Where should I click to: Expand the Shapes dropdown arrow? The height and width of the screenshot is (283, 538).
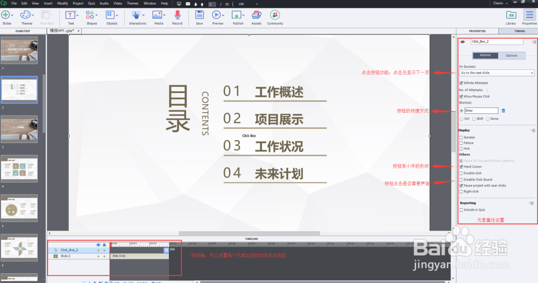click(97, 16)
